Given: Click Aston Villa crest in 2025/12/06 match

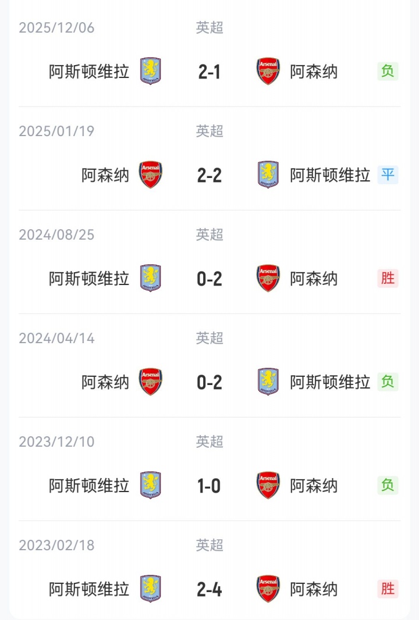Looking at the screenshot, I should (151, 72).
